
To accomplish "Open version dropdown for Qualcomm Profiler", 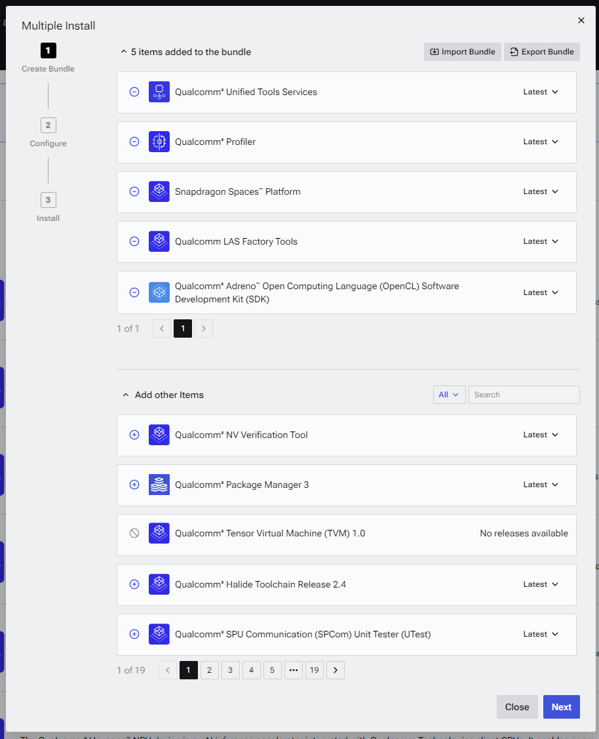I will pyautogui.click(x=541, y=142).
